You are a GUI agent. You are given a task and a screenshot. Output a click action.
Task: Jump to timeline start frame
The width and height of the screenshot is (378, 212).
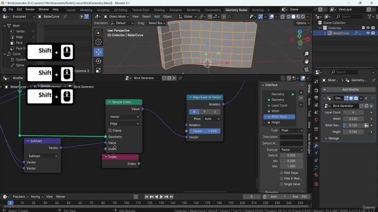pos(146,197)
